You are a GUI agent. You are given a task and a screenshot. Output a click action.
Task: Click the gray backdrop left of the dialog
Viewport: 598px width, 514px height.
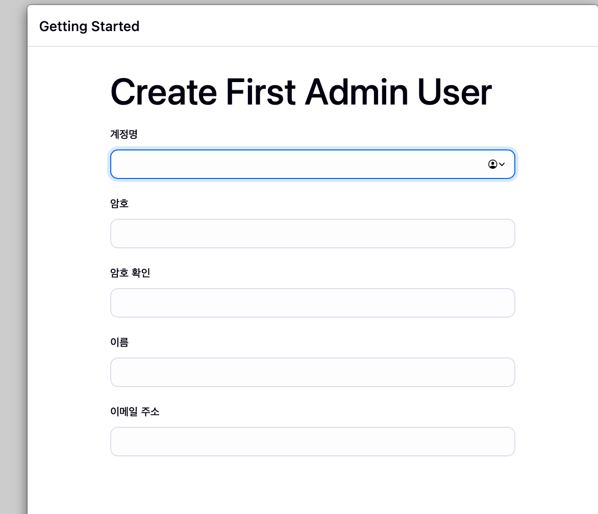click(13, 255)
